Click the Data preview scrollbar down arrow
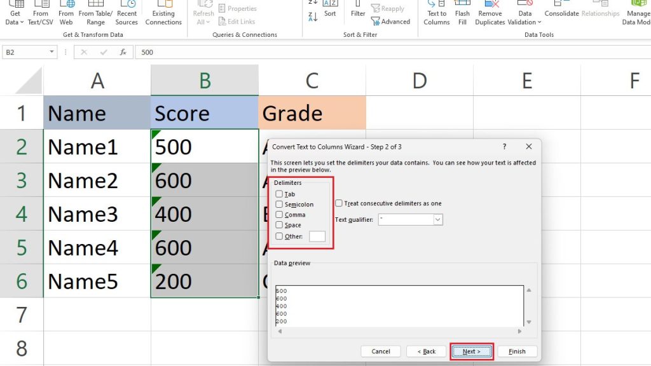This screenshot has height=366, width=651. (x=528, y=322)
